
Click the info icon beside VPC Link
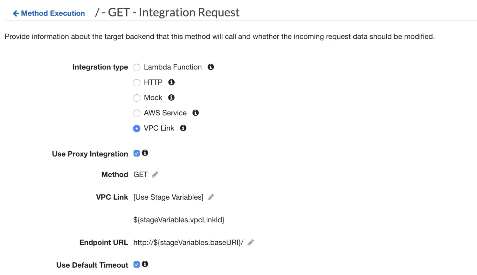pos(183,128)
